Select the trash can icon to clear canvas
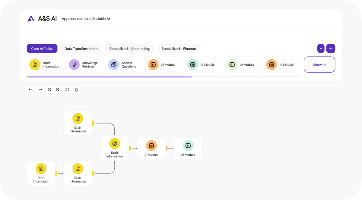The height and width of the screenshot is (200, 362). [x=76, y=89]
